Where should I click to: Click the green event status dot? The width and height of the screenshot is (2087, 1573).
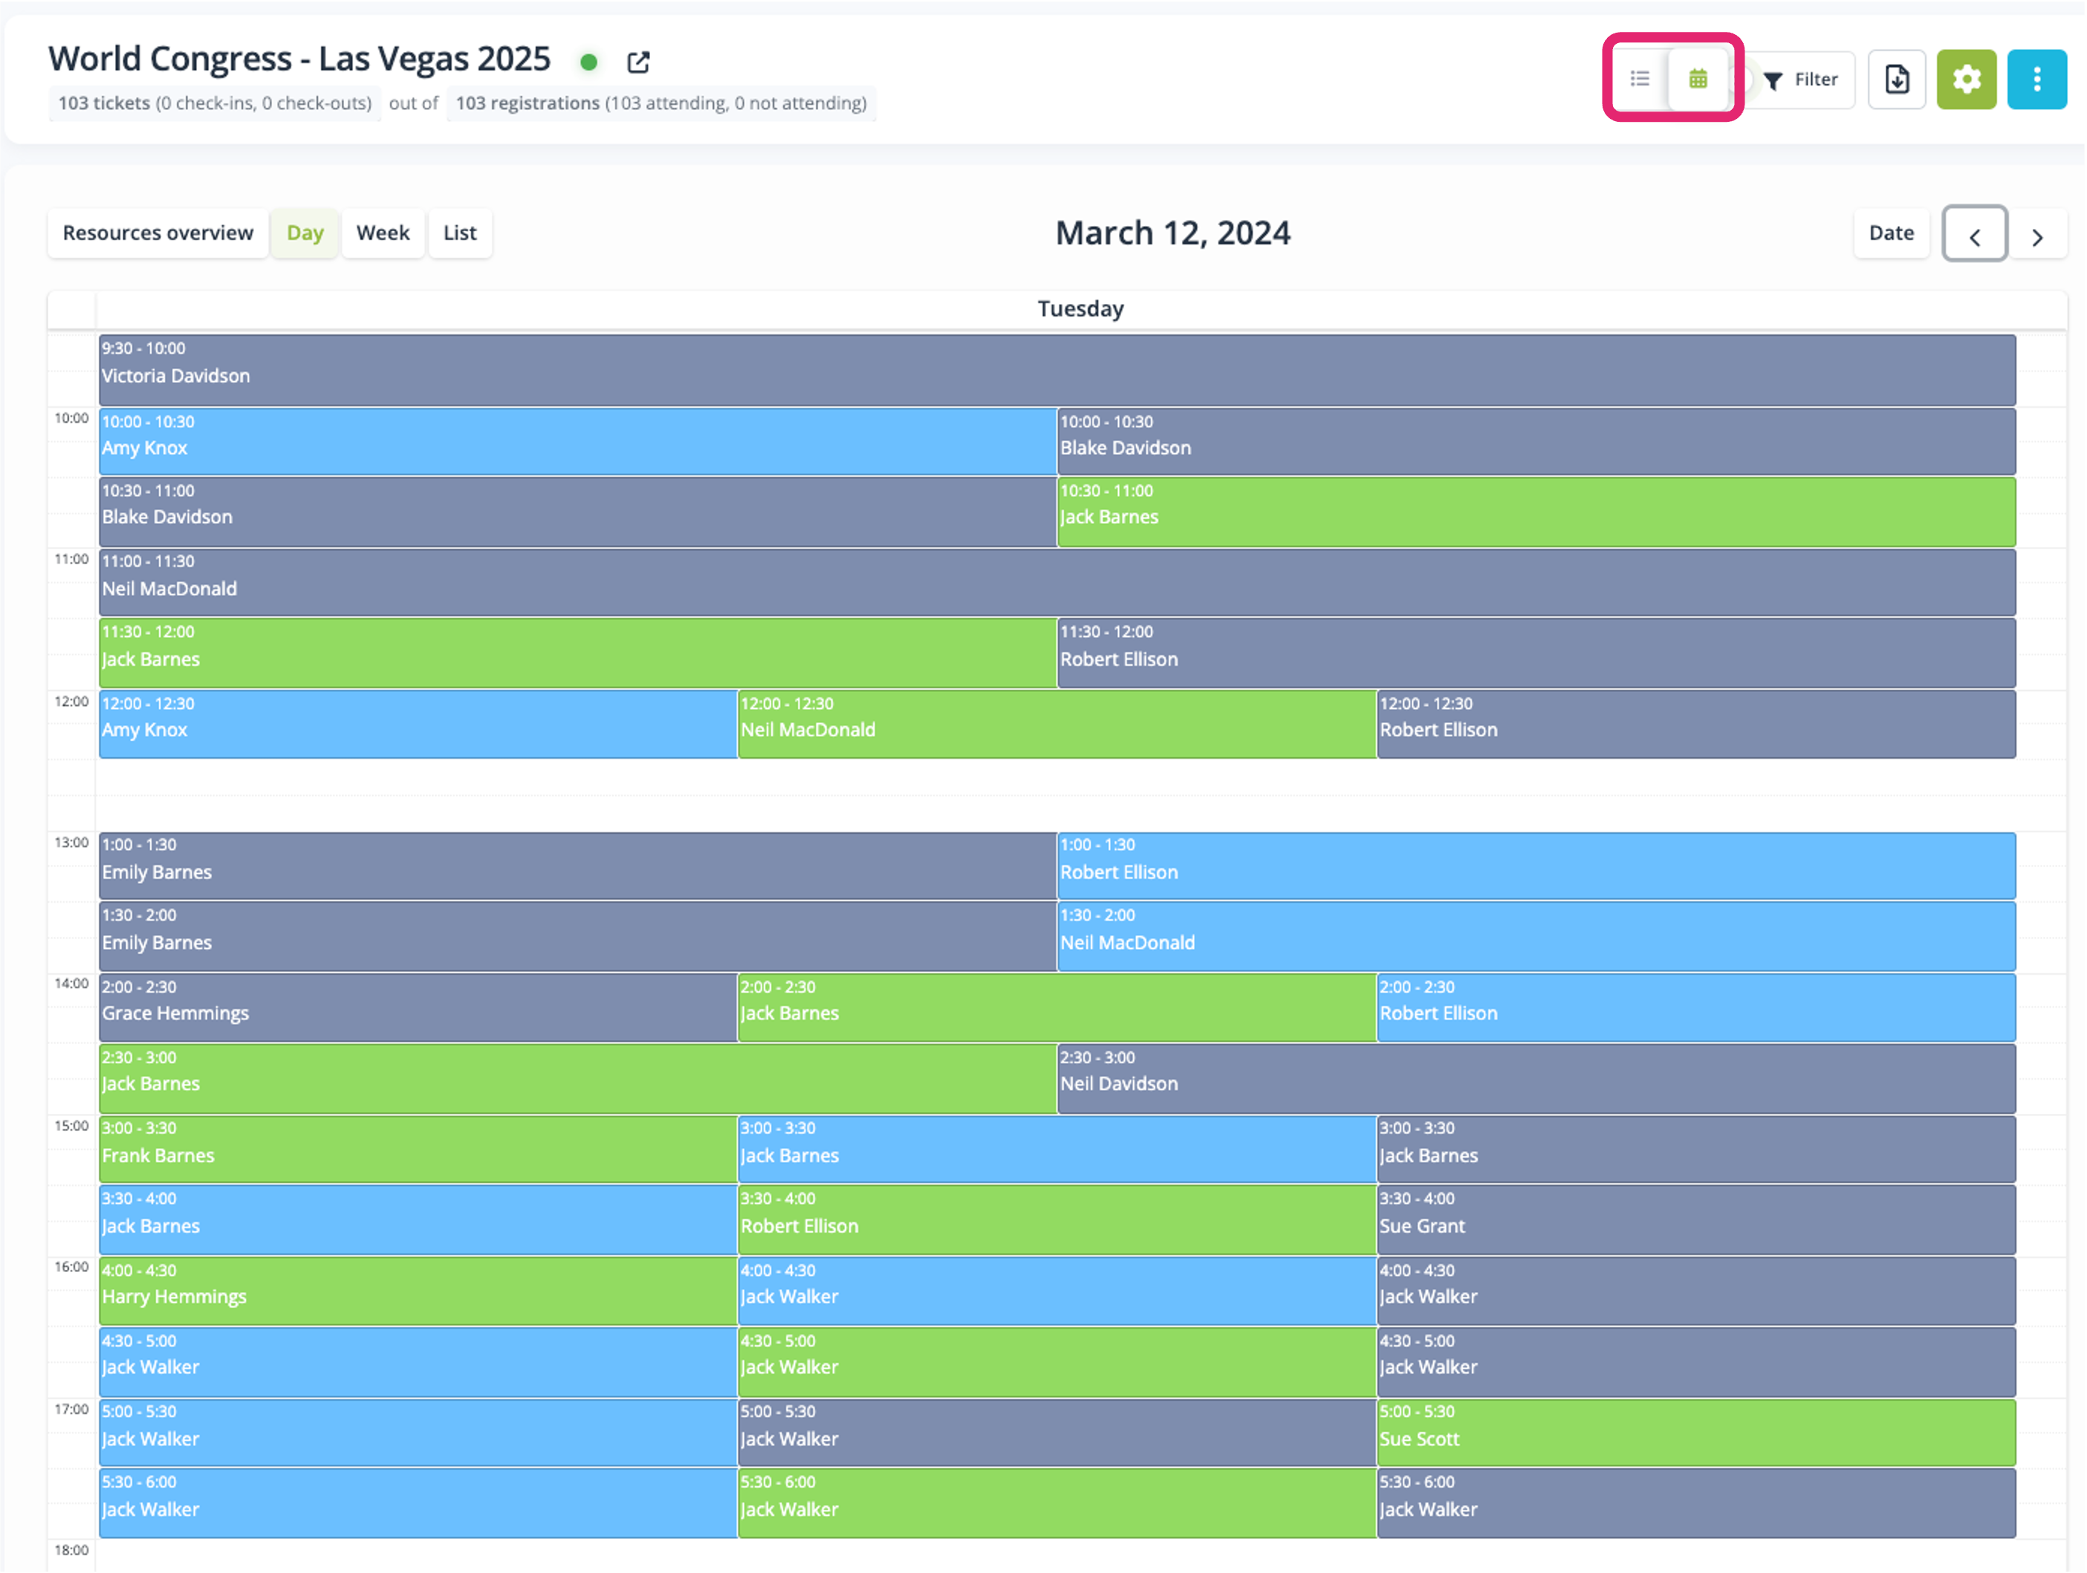click(x=588, y=62)
